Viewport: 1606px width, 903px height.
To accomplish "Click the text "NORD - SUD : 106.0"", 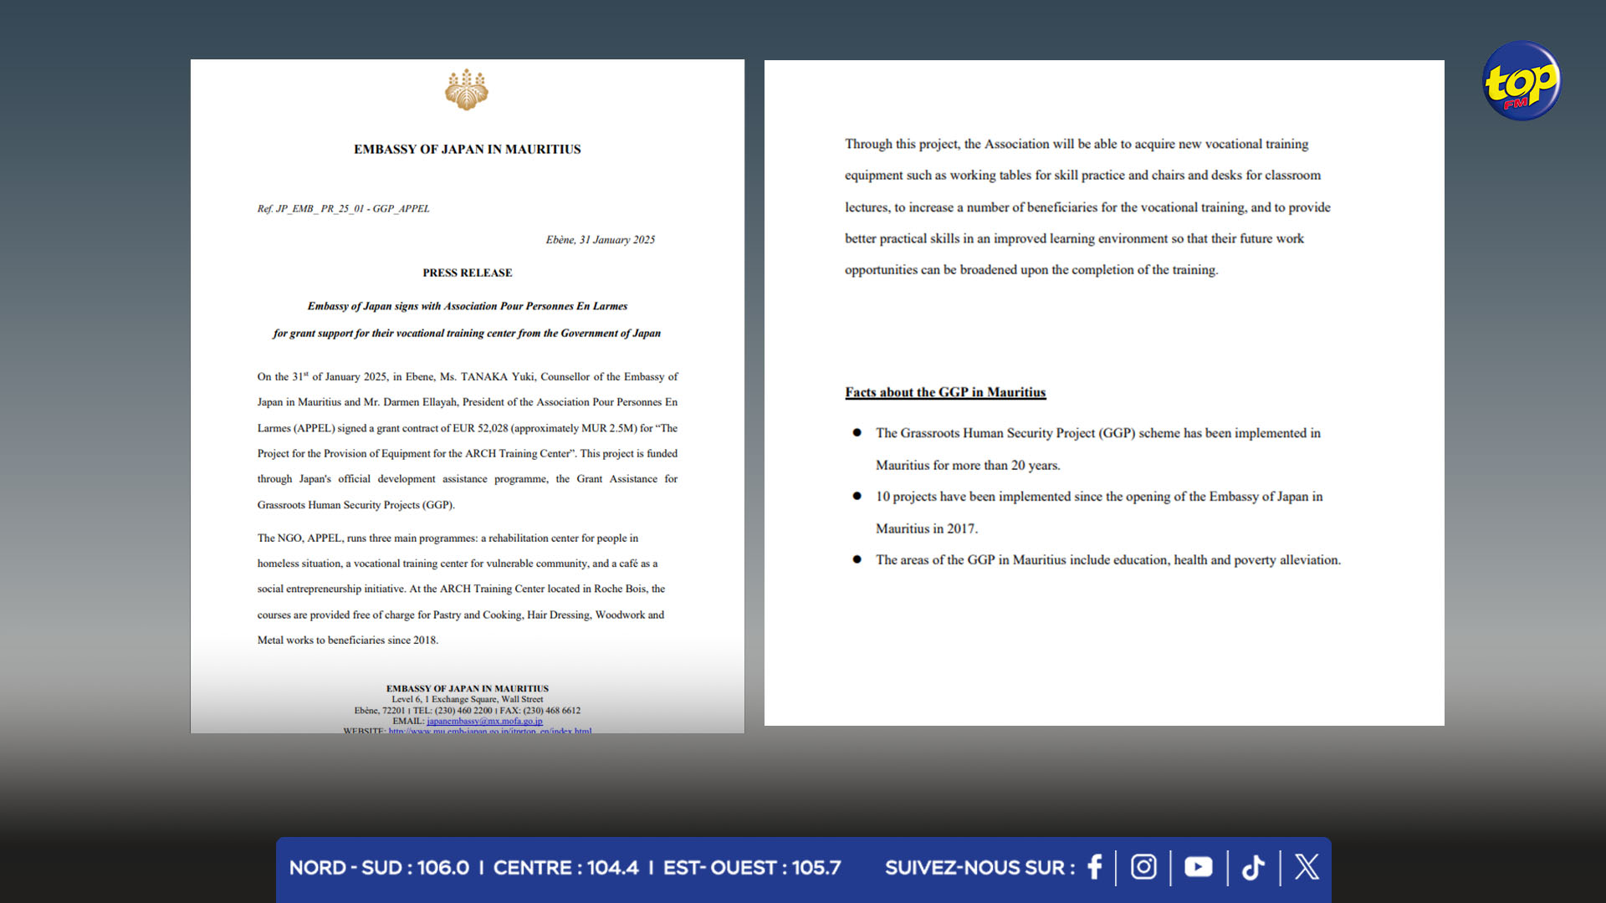I will (379, 868).
